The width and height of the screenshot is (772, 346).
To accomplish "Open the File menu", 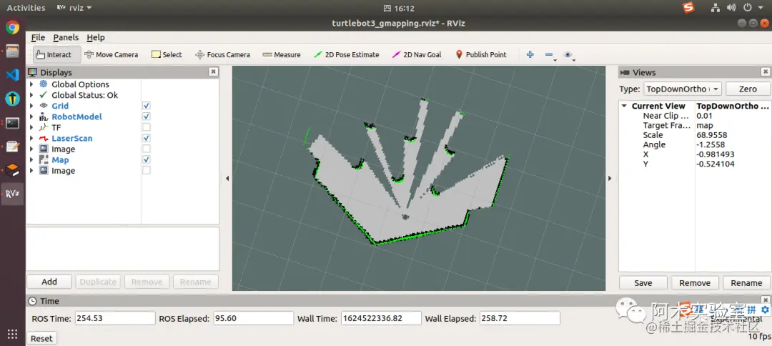I will [x=38, y=37].
